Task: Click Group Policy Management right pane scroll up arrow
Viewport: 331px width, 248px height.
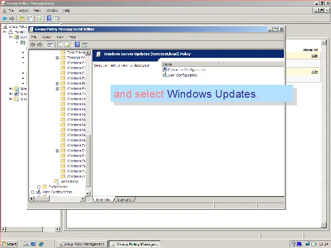Action: [x=324, y=43]
